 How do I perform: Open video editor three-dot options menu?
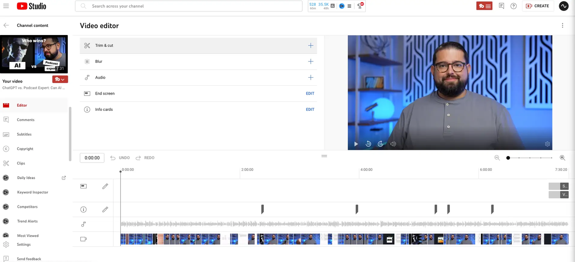[562, 26]
